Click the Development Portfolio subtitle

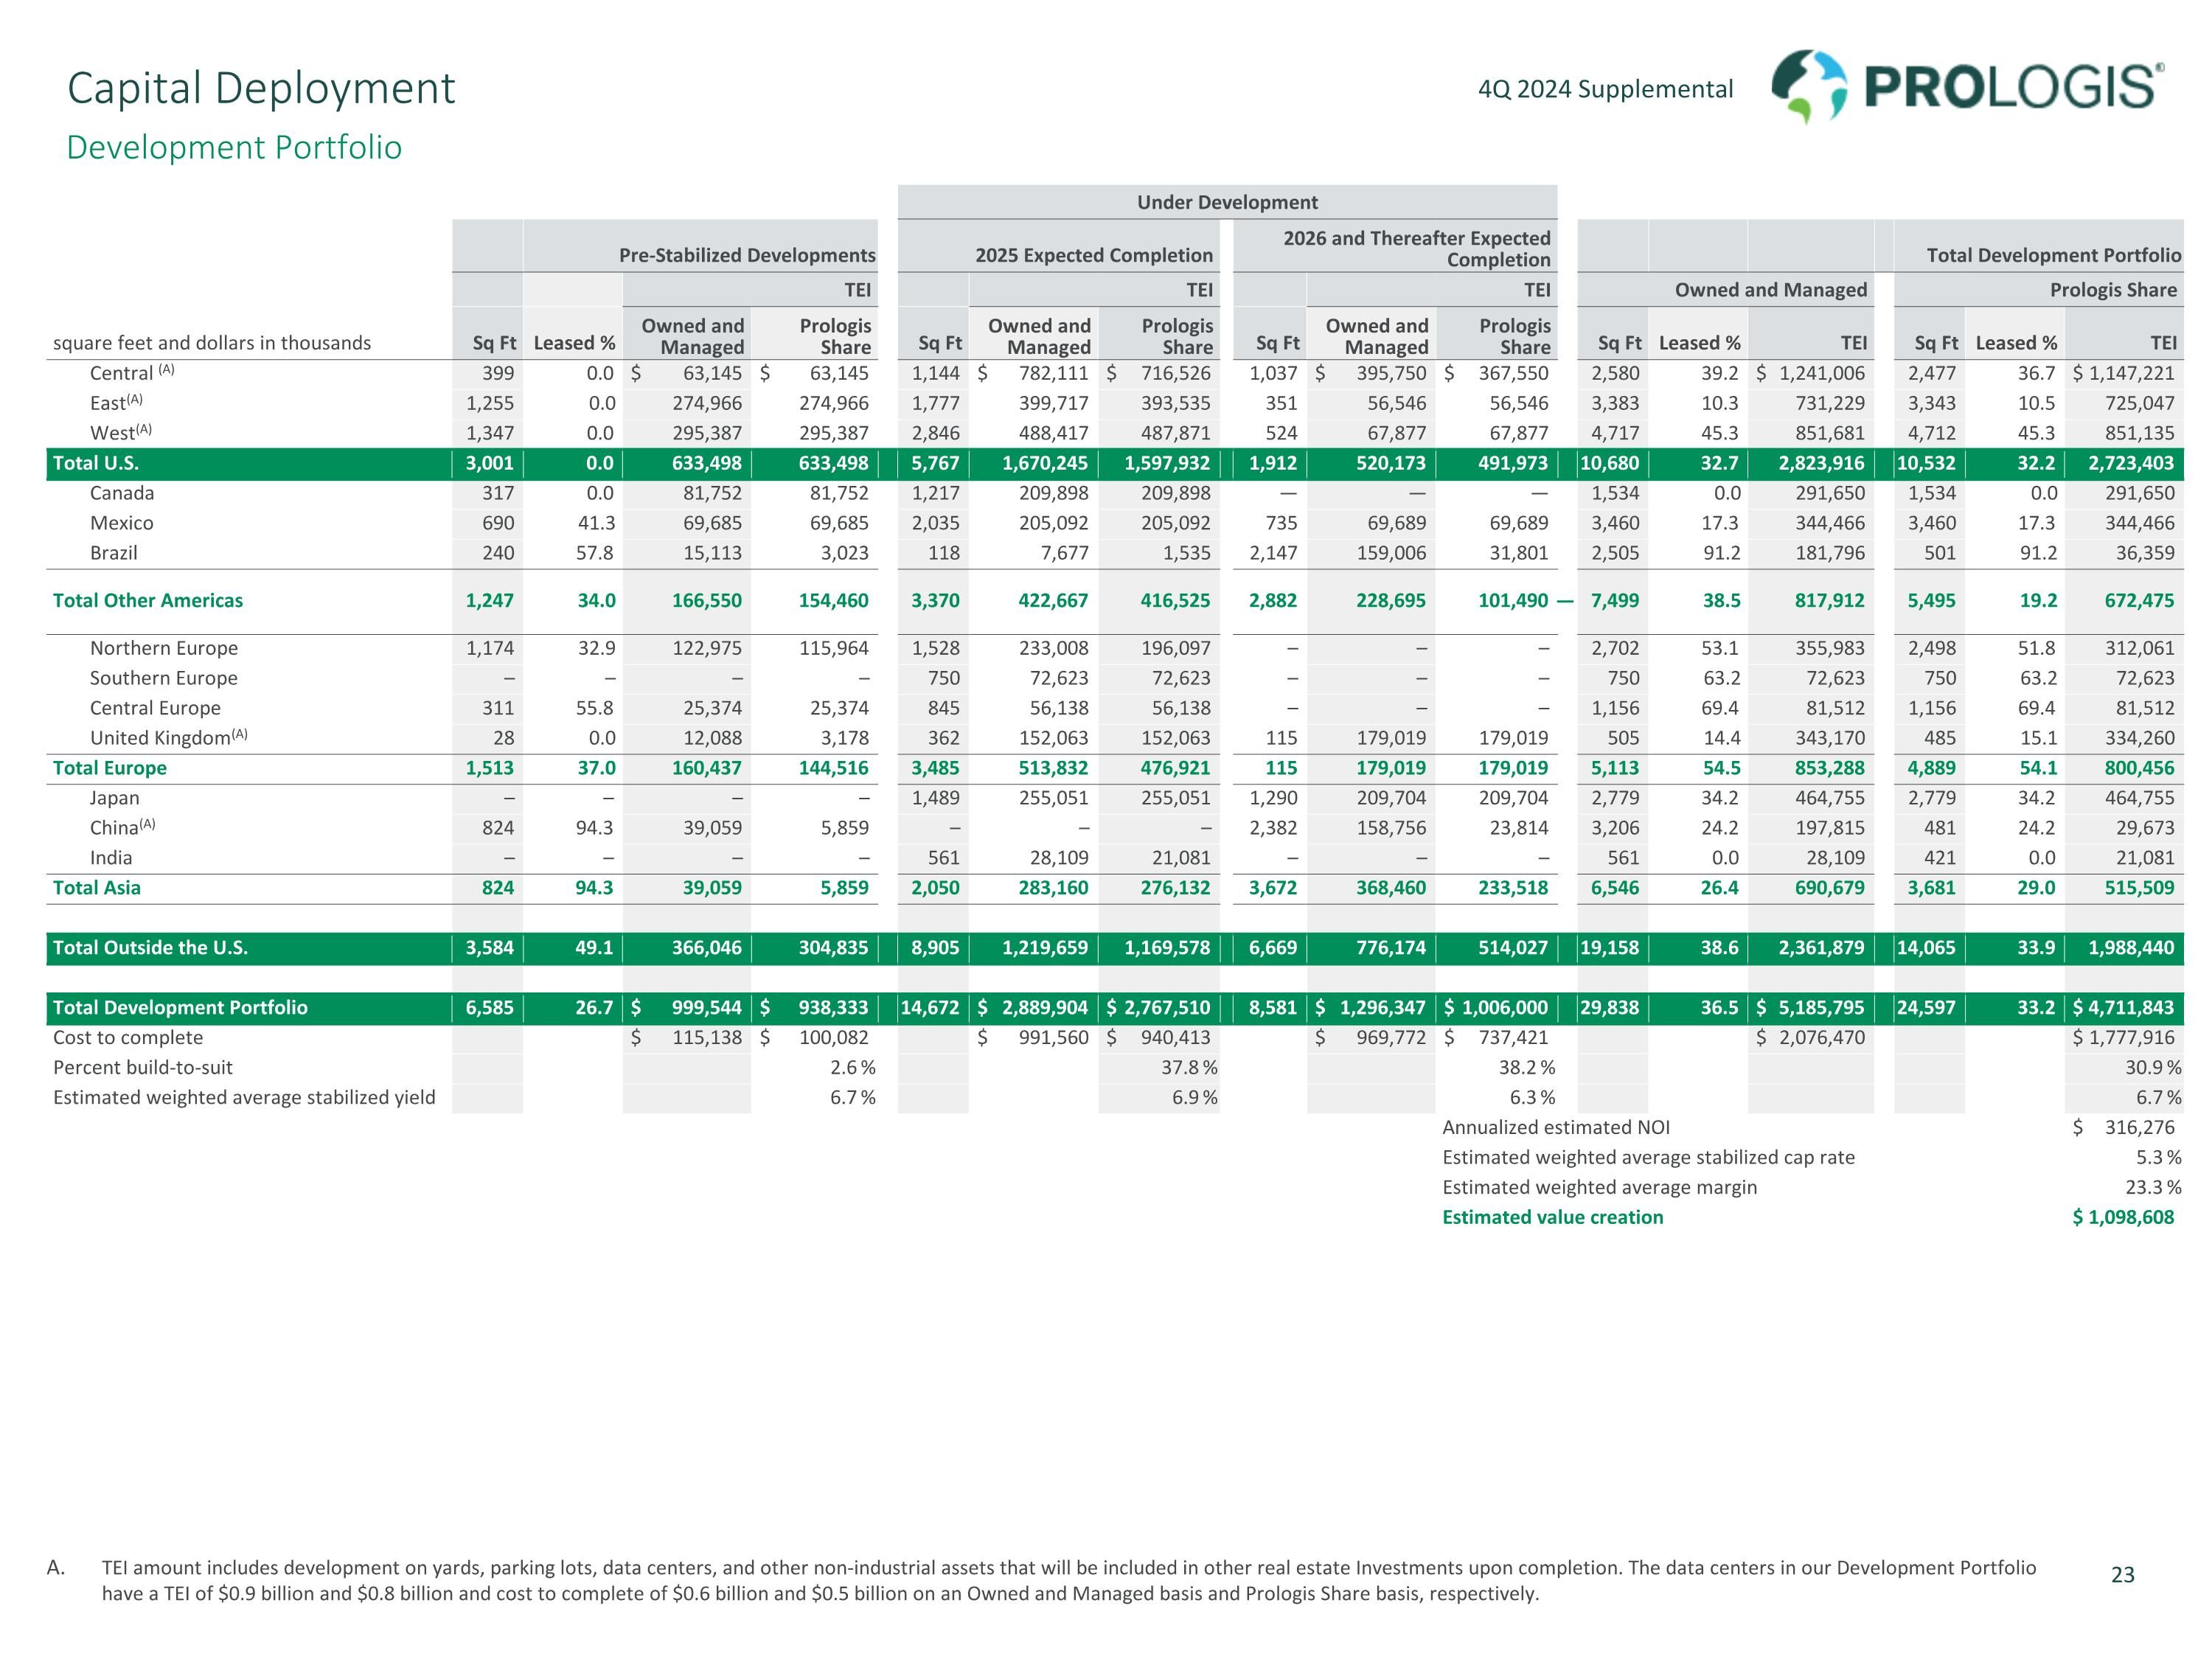(x=234, y=147)
